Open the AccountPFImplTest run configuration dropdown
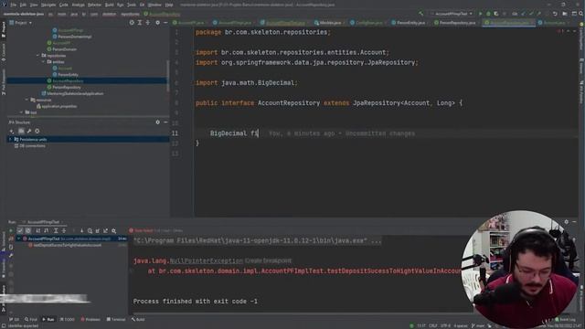 pos(452,14)
